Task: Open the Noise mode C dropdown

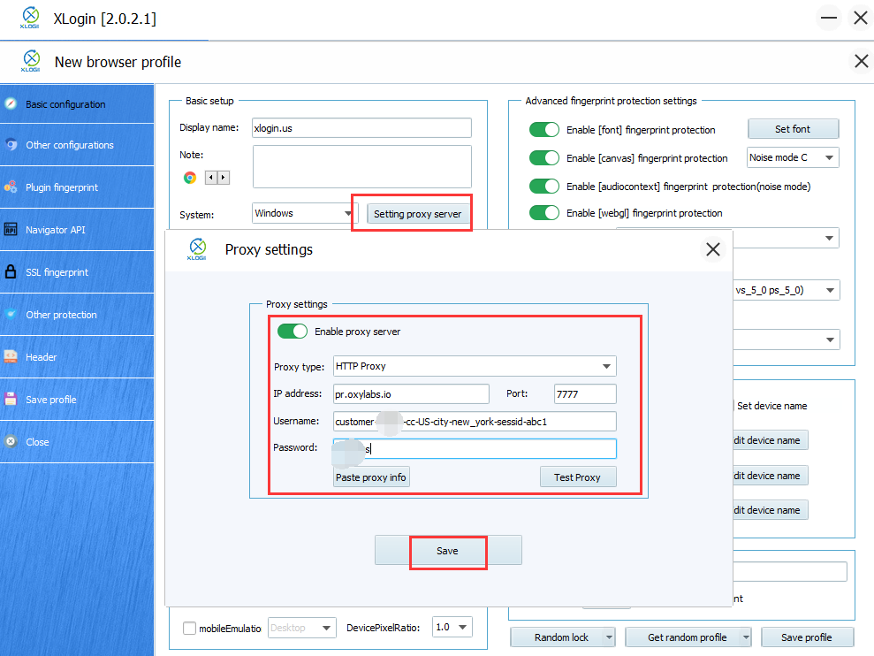Action: pyautogui.click(x=793, y=157)
